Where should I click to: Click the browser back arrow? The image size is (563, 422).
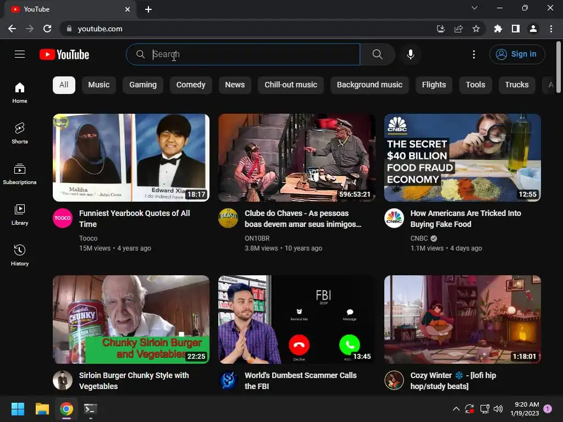12,29
